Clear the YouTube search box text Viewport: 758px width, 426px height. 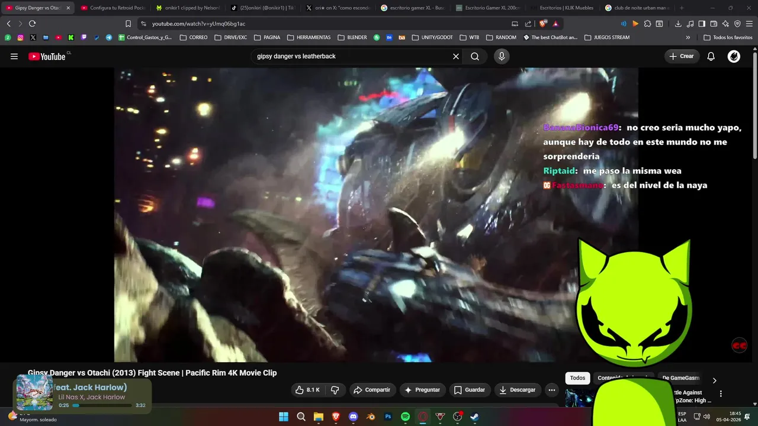click(456, 56)
